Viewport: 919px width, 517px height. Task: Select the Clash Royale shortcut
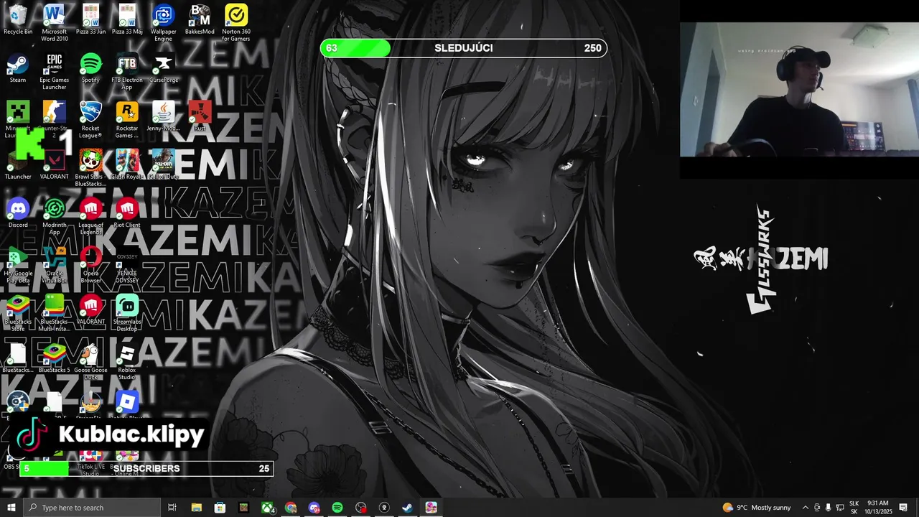coord(127,164)
